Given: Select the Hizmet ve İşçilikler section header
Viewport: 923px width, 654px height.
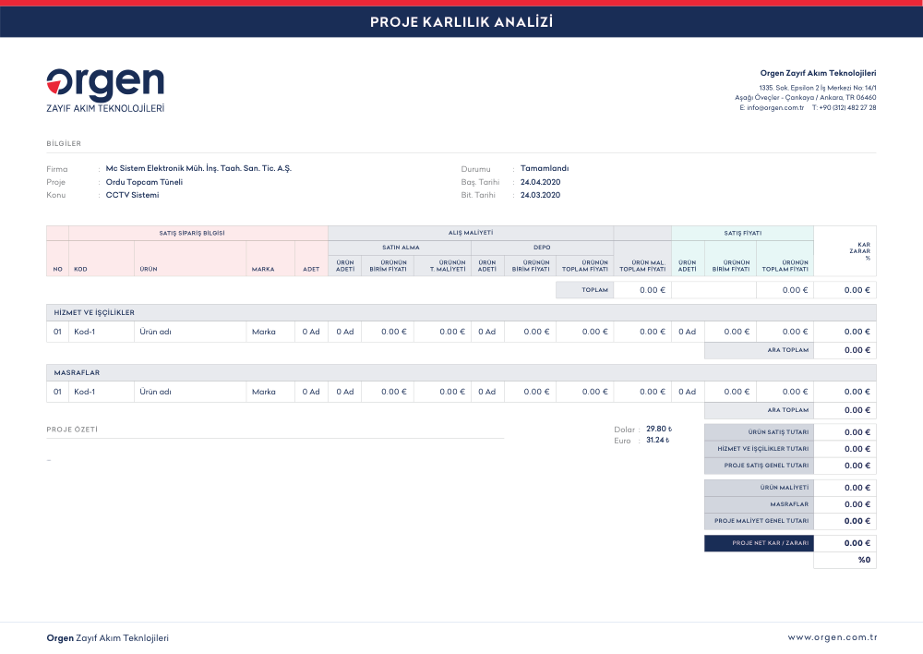Looking at the screenshot, I should (x=461, y=312).
